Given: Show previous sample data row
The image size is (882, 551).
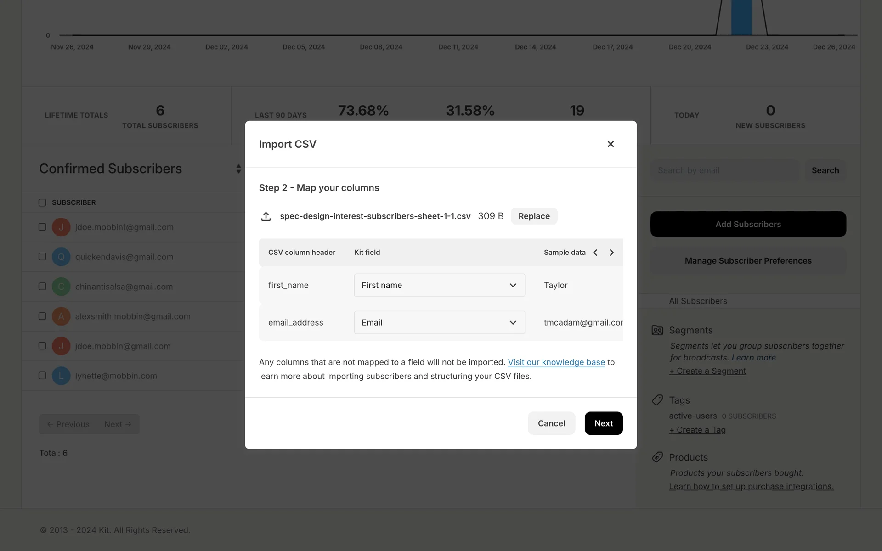Looking at the screenshot, I should tap(595, 253).
